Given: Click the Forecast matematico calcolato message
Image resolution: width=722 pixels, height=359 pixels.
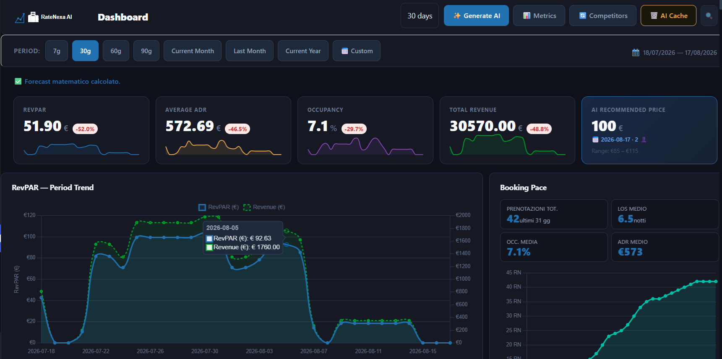Looking at the screenshot, I should pyautogui.click(x=73, y=81).
